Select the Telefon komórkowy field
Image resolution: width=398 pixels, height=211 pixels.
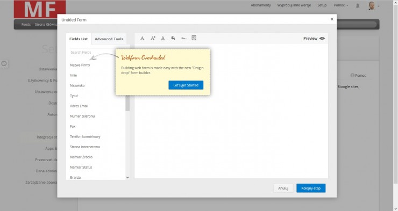(85, 136)
